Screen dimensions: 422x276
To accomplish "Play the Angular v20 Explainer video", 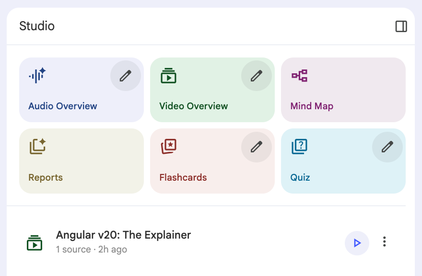I will tap(357, 243).
